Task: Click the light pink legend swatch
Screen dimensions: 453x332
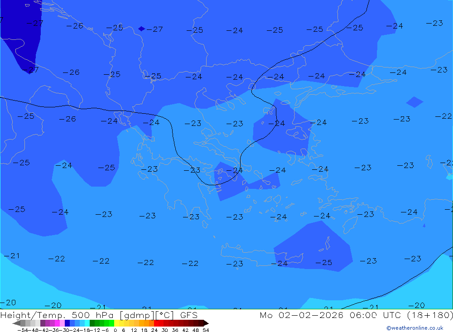Action: (x=62, y=323)
